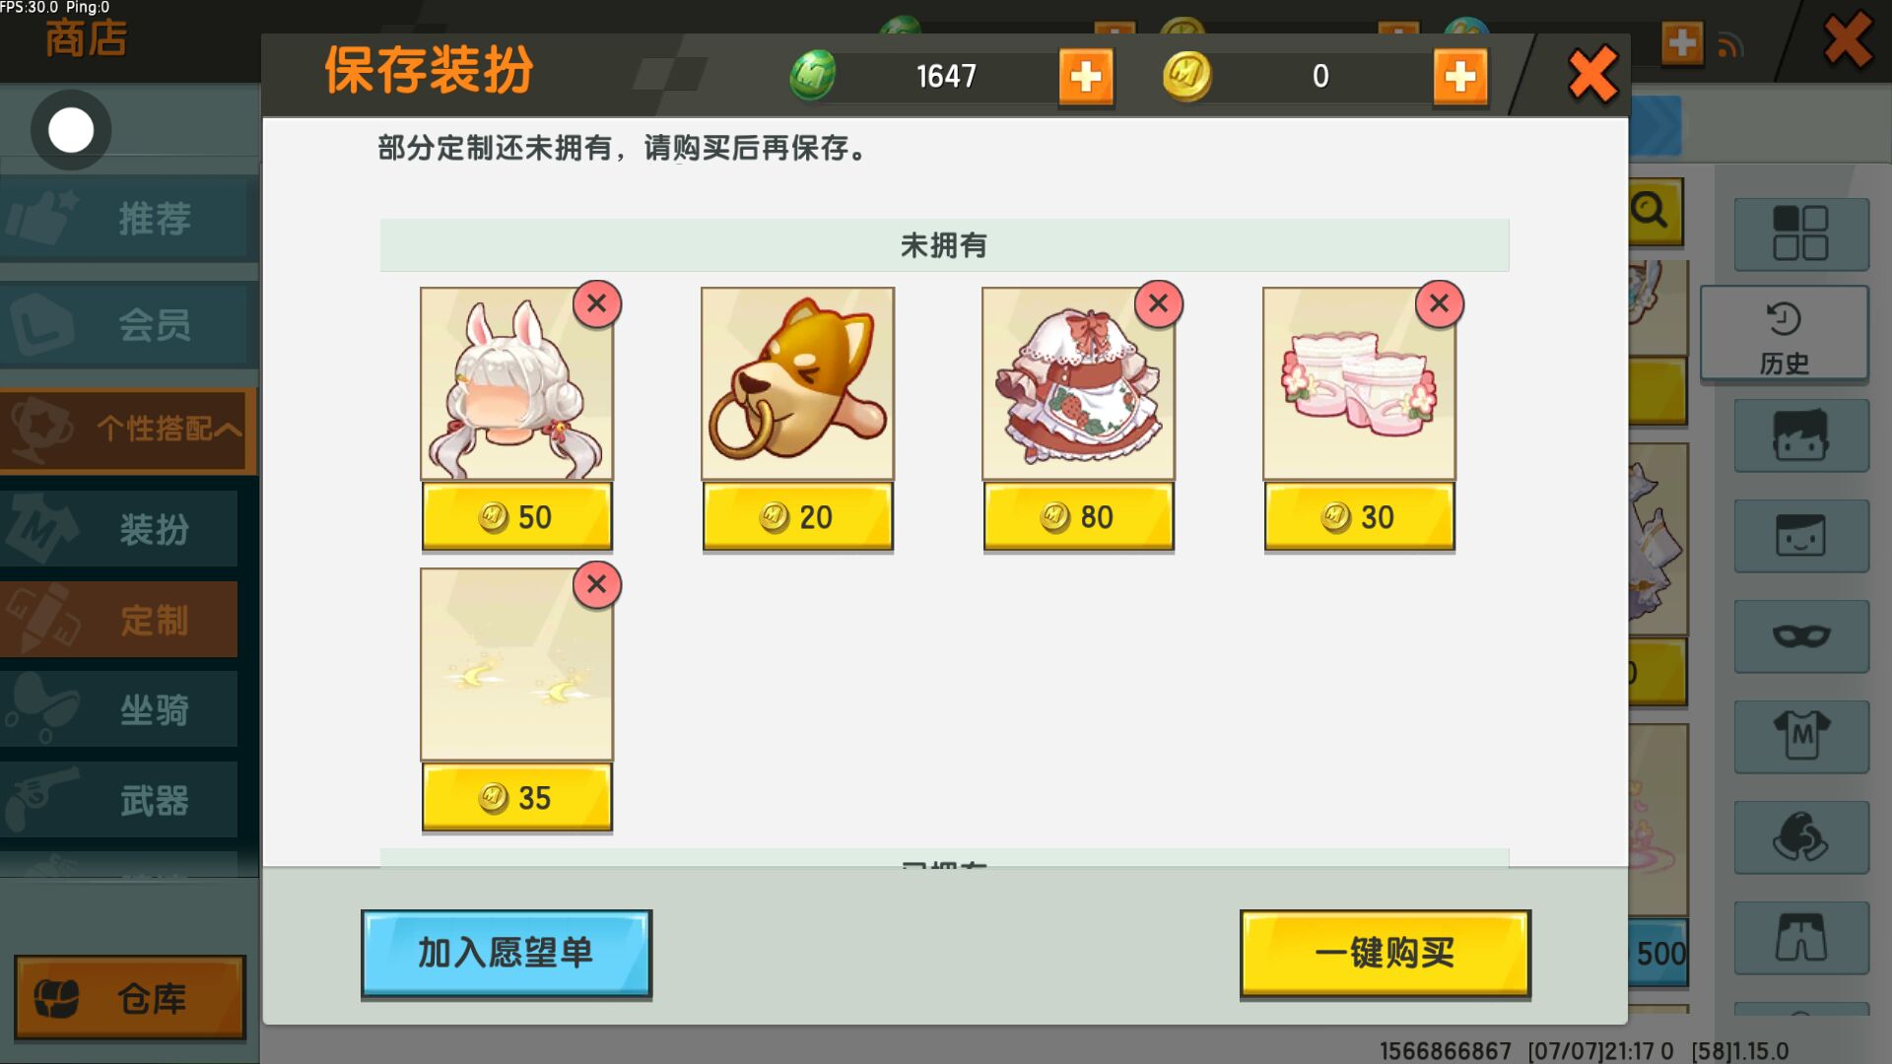
Task: Select the pants category icon
Action: coord(1801,938)
